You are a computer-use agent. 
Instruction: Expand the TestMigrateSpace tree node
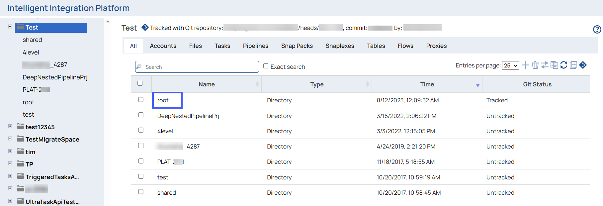pos(10,139)
